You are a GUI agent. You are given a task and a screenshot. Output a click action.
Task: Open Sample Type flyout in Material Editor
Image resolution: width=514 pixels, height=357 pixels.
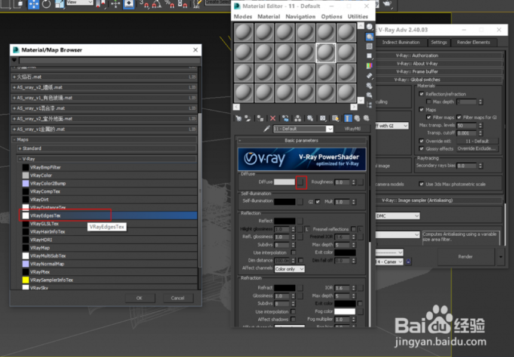369,27
